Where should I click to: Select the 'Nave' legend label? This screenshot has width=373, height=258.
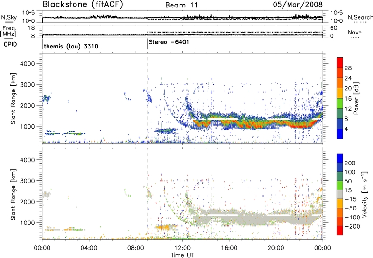[x=355, y=32]
